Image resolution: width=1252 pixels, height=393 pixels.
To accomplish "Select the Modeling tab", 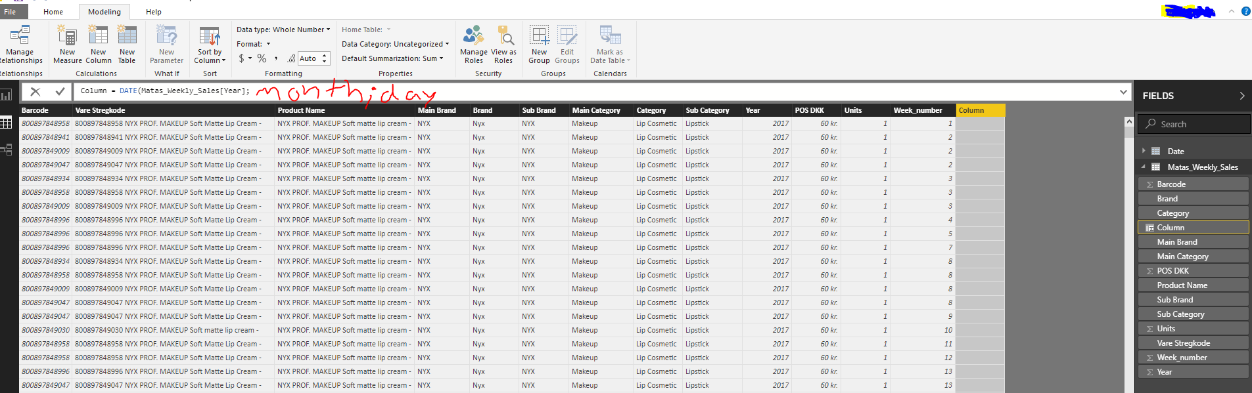I will click(104, 12).
